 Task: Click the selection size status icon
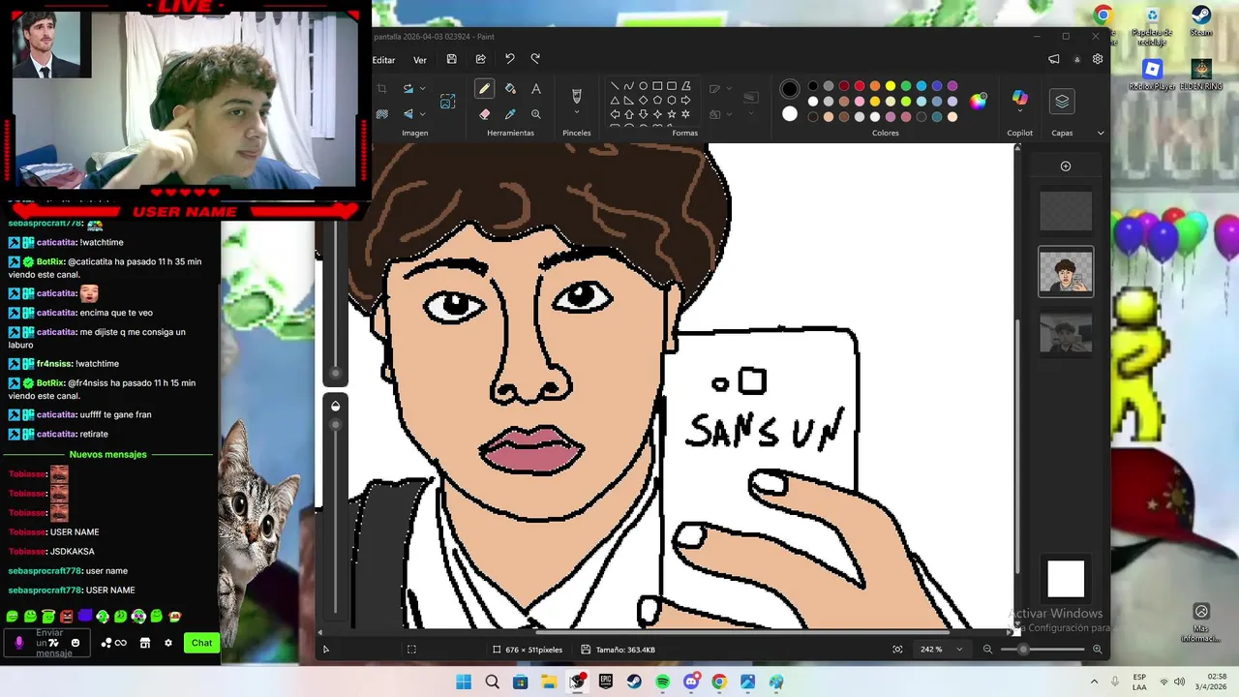[x=498, y=650]
